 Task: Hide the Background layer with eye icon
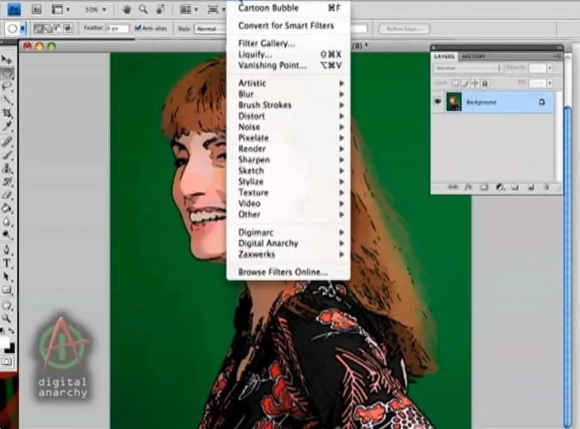[x=438, y=101]
